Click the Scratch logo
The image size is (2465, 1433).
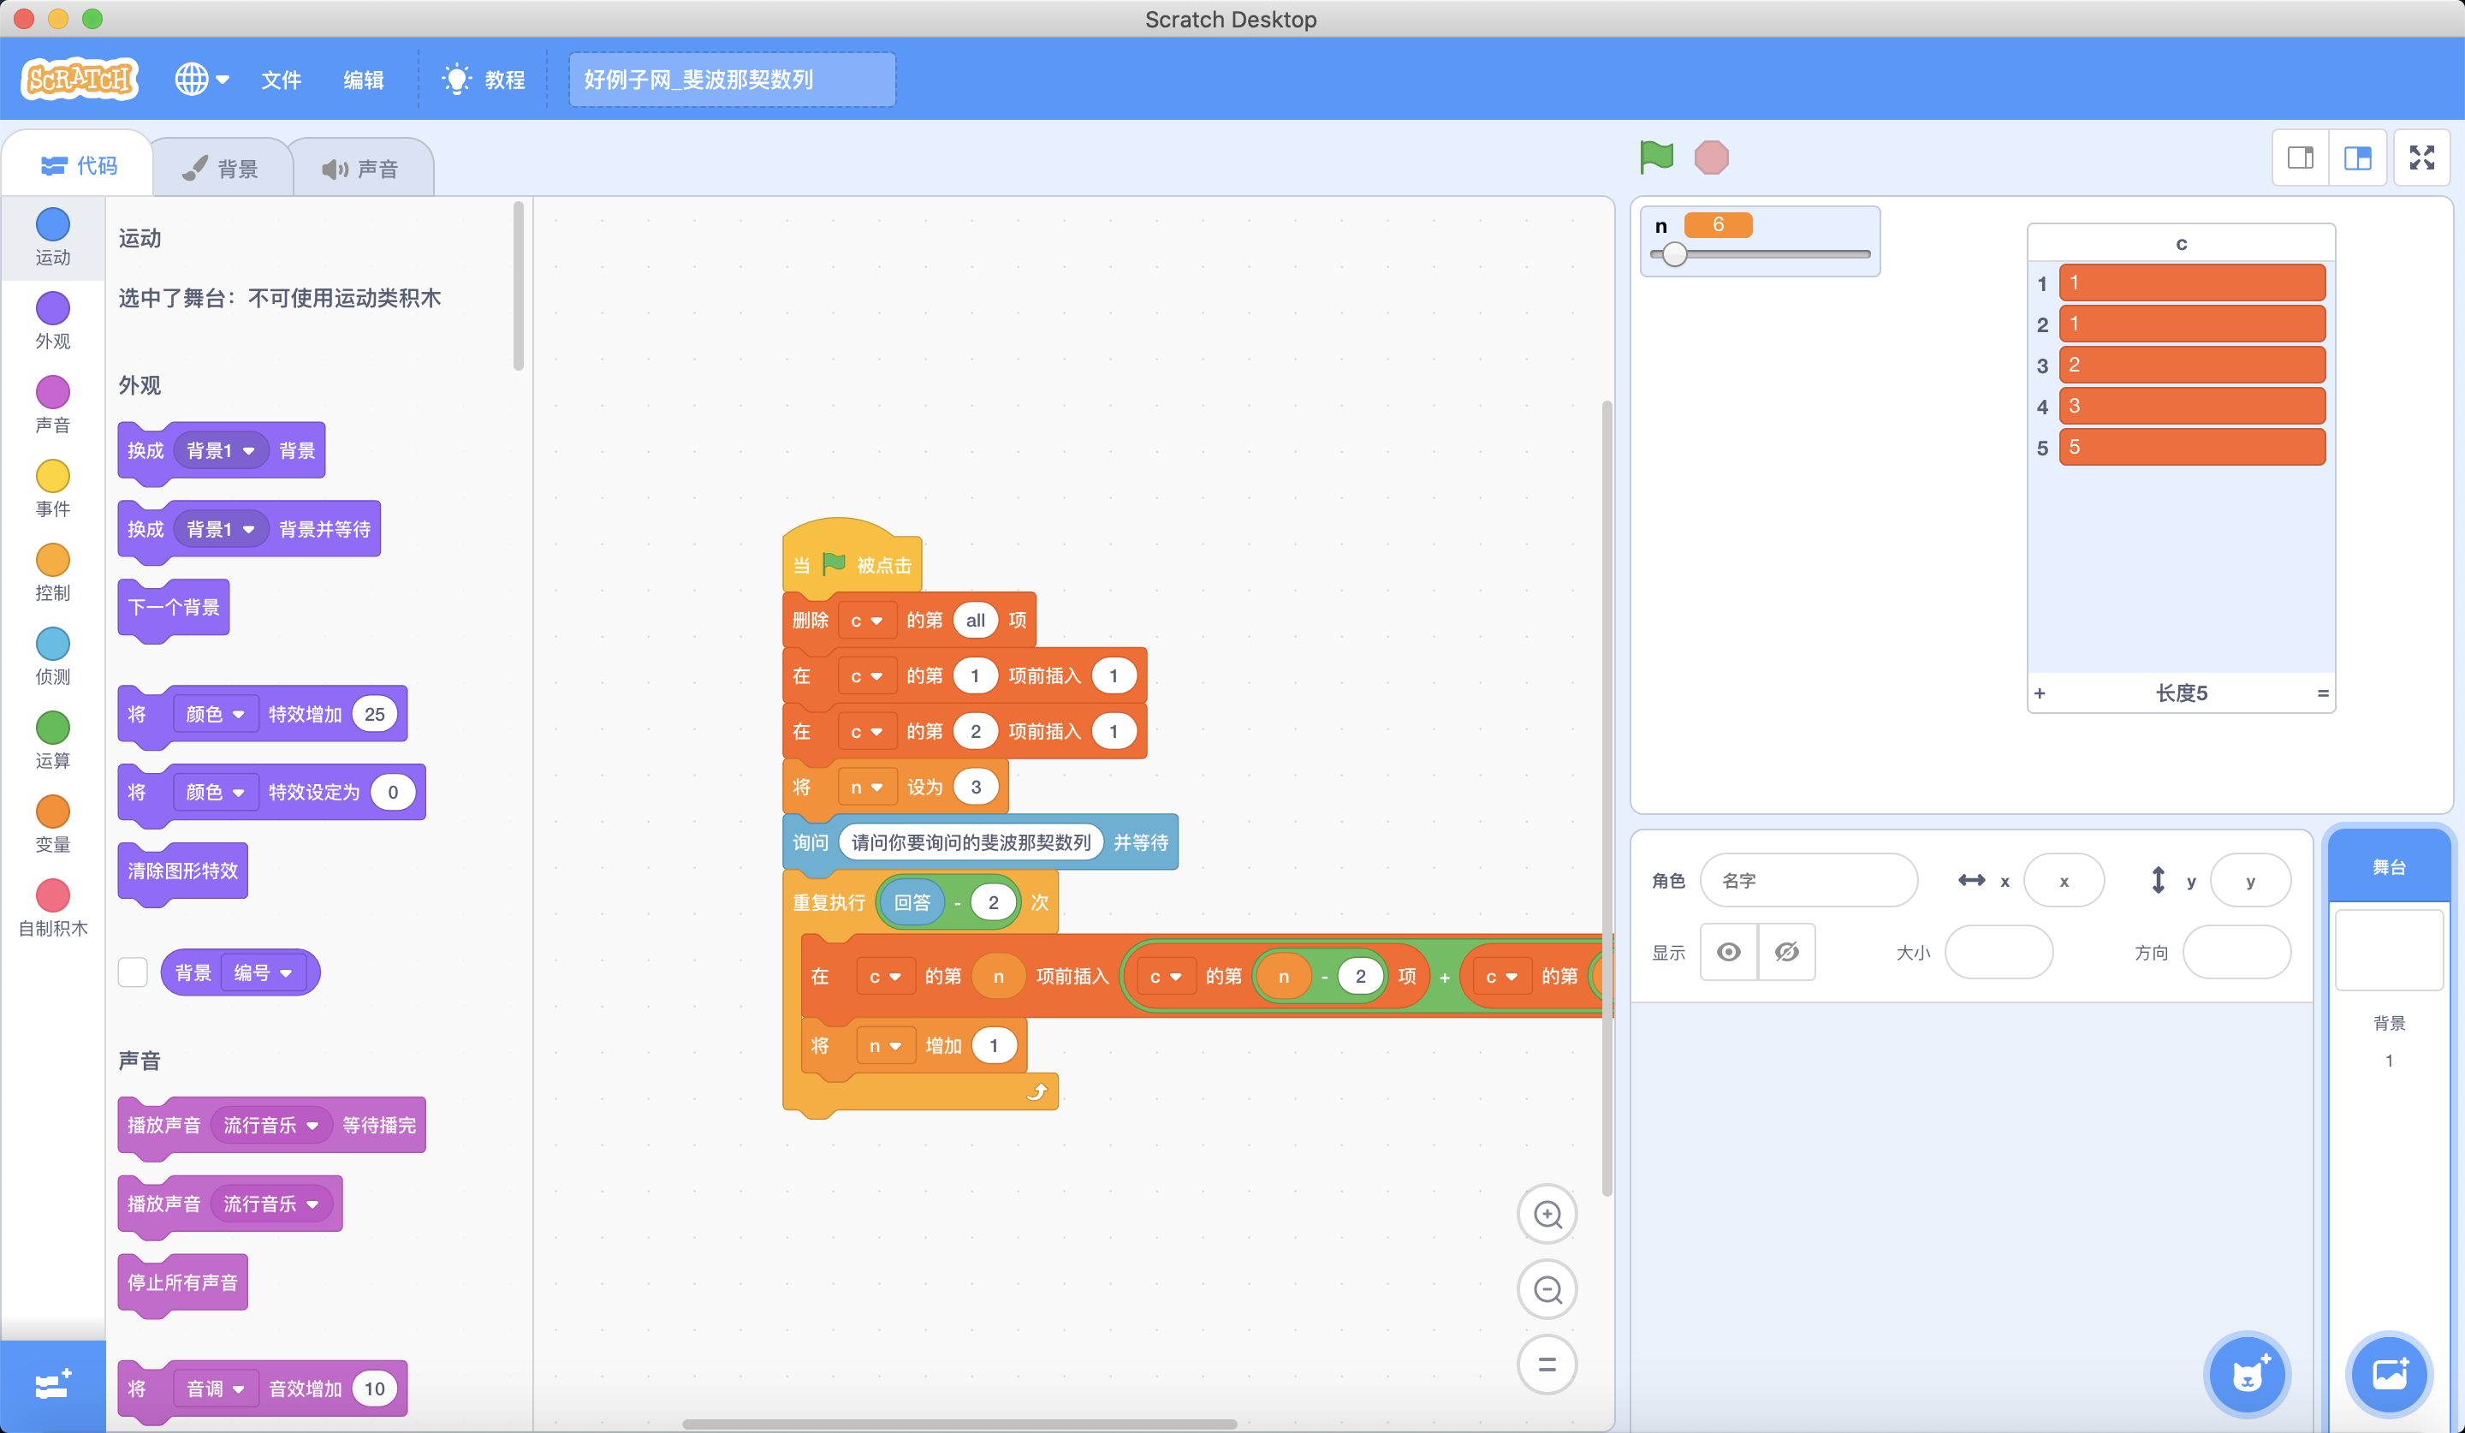(x=80, y=80)
